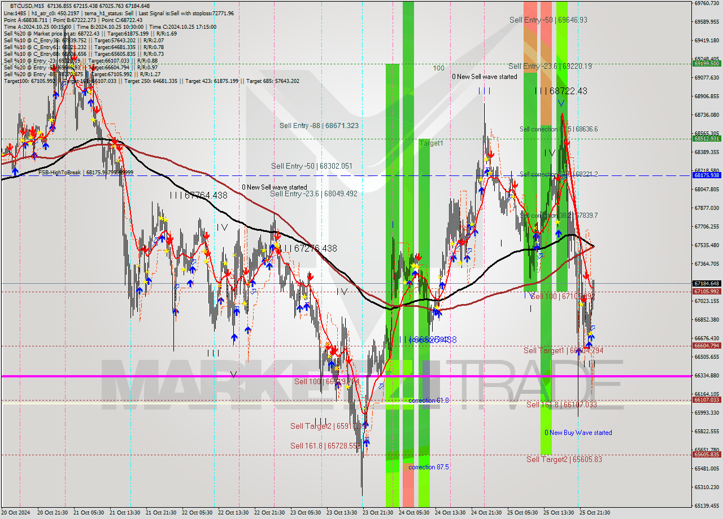
Task: Click the 'Sell Target2 | 65605.83' label
Action: pos(564,459)
